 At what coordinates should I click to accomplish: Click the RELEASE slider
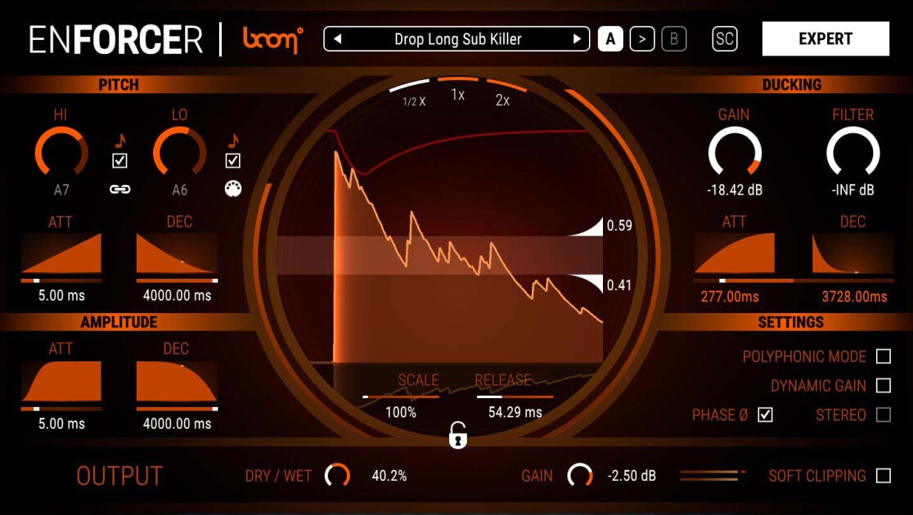click(x=515, y=396)
